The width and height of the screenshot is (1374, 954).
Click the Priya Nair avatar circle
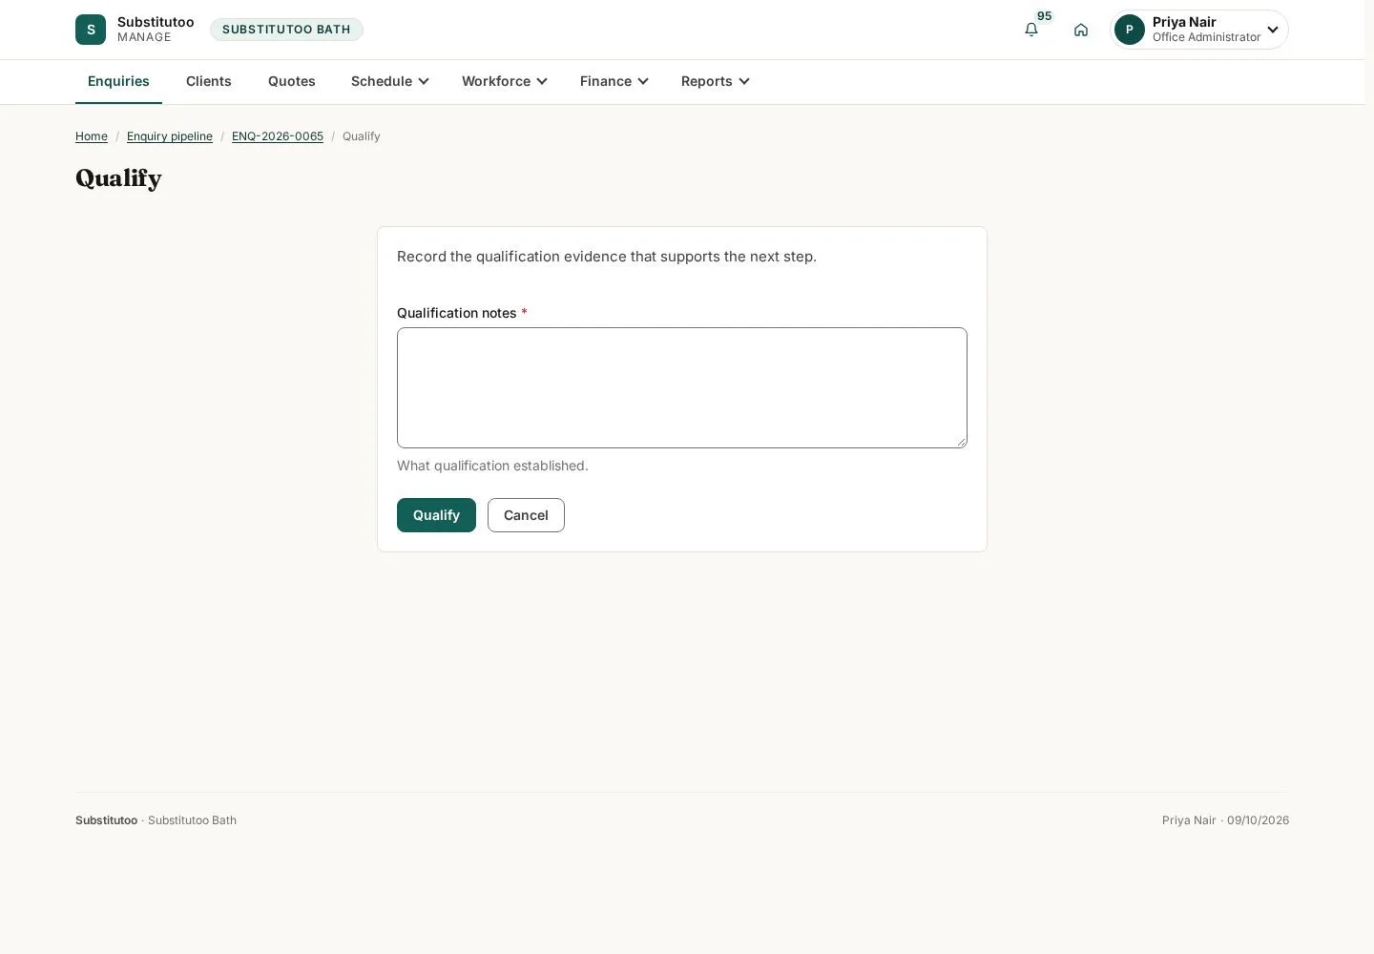(x=1130, y=30)
